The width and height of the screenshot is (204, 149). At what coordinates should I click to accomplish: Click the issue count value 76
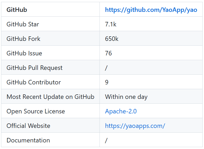[x=108, y=53]
